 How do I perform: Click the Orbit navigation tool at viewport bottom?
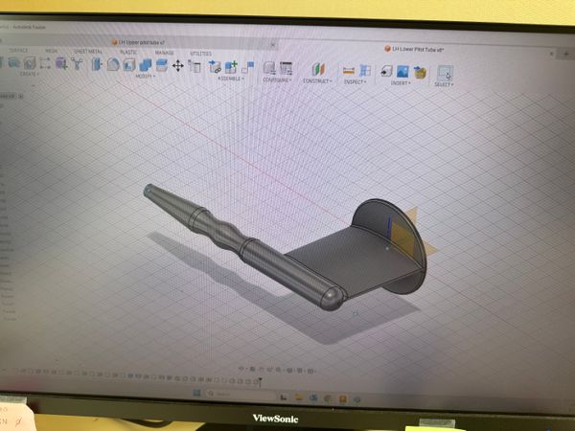[241, 369]
